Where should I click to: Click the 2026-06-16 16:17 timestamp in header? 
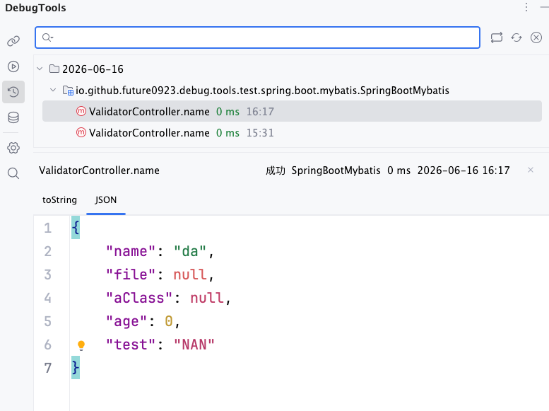tap(464, 170)
